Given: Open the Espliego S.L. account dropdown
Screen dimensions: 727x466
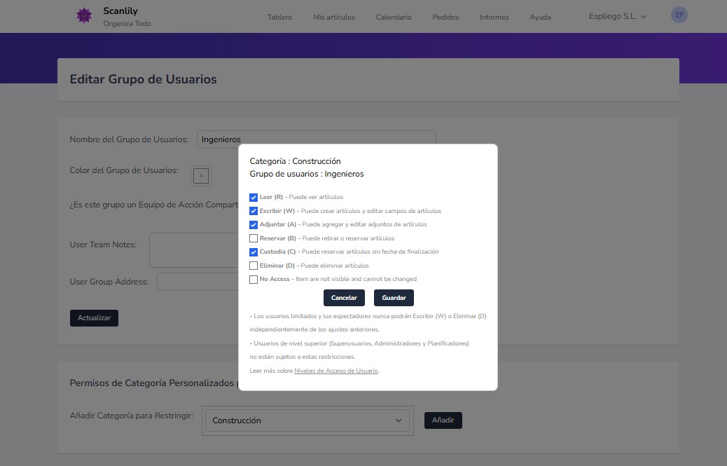Looking at the screenshot, I should pos(617,16).
